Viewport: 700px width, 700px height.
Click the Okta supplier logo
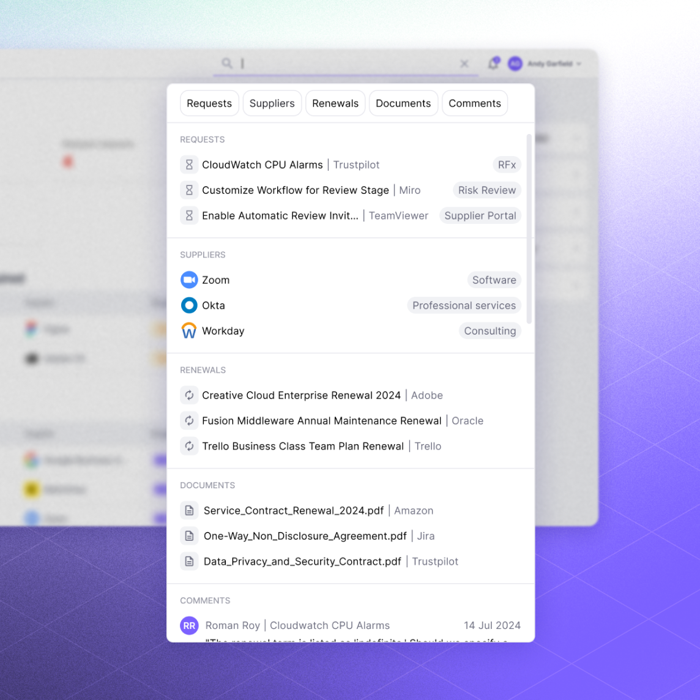click(189, 305)
